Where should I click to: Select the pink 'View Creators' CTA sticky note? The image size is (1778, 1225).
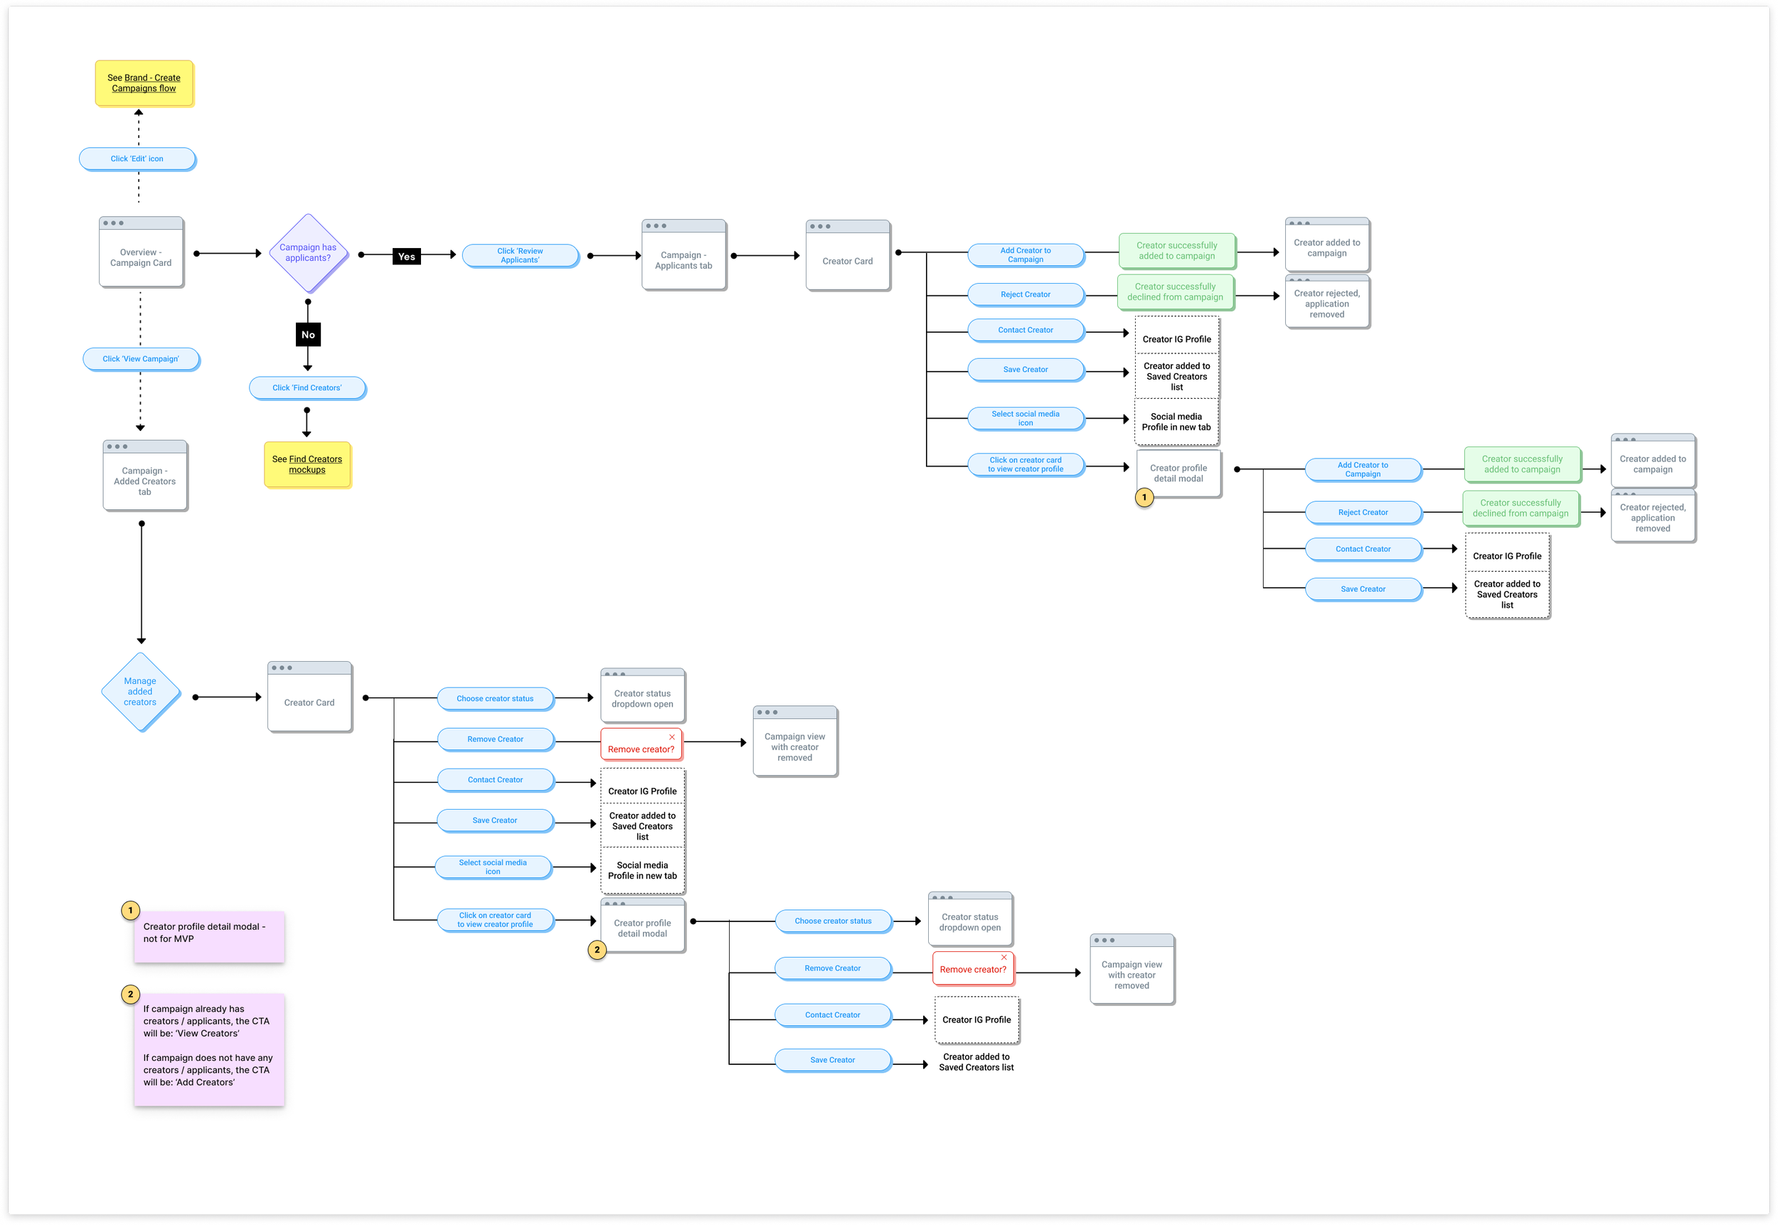[209, 1049]
